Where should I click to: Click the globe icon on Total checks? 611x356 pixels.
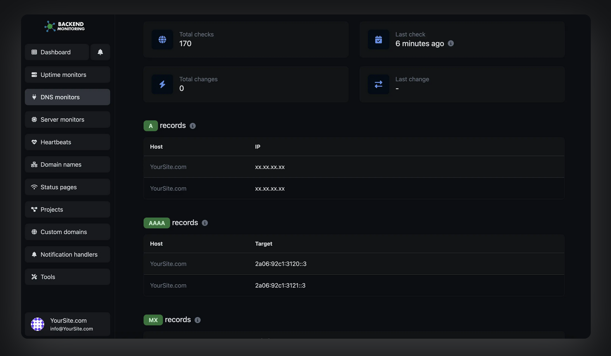[162, 40]
